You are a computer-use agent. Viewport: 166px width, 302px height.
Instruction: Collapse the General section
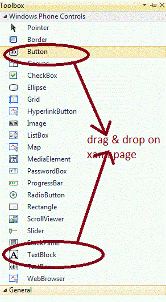(5, 291)
